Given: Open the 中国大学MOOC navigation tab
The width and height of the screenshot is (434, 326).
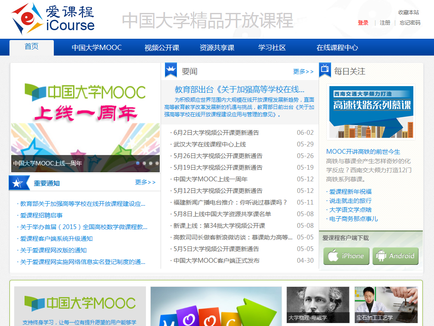Looking at the screenshot, I should (x=96, y=48).
